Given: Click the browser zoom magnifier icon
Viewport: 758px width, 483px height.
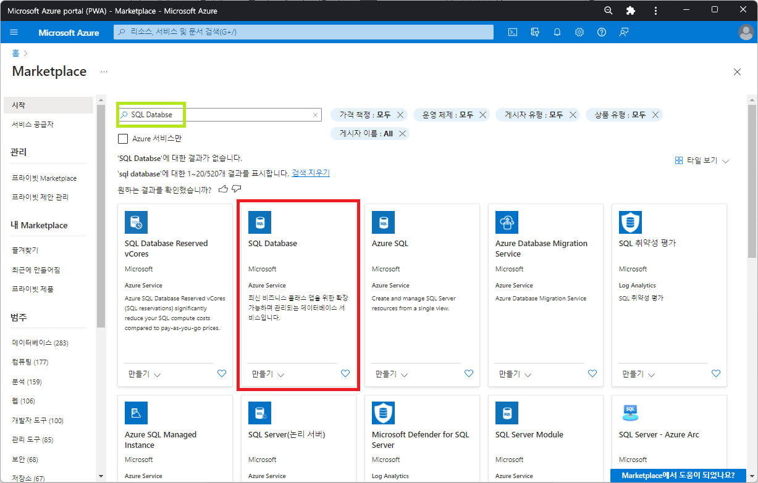Looking at the screenshot, I should (609, 10).
